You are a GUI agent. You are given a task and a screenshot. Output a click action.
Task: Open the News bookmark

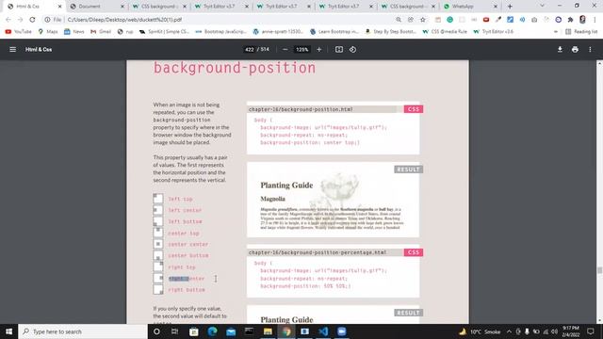(74, 31)
